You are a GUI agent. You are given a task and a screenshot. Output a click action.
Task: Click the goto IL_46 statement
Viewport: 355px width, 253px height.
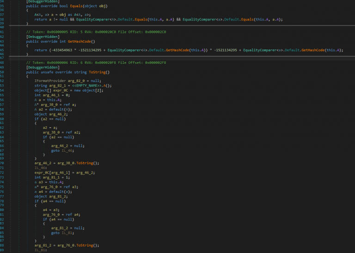[62, 150]
